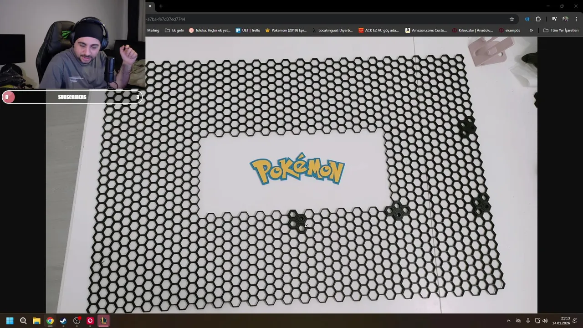Screen dimensions: 583x328
Task: Click the crossed-out cloud tray icon
Action: point(518,321)
